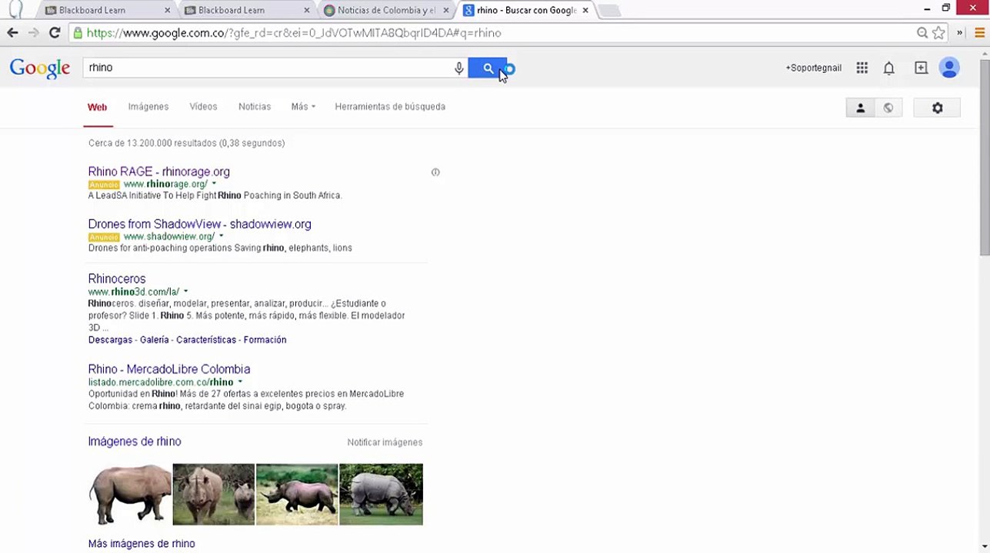Select the Web results tab
Viewport: 990px width, 553px height.
coord(97,107)
